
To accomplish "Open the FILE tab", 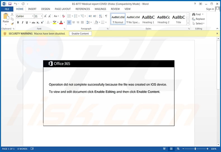I will click(x=7, y=9).
